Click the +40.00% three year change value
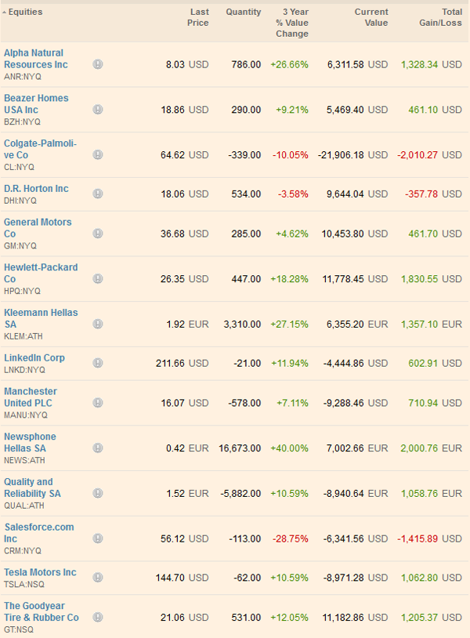 pyautogui.click(x=290, y=448)
